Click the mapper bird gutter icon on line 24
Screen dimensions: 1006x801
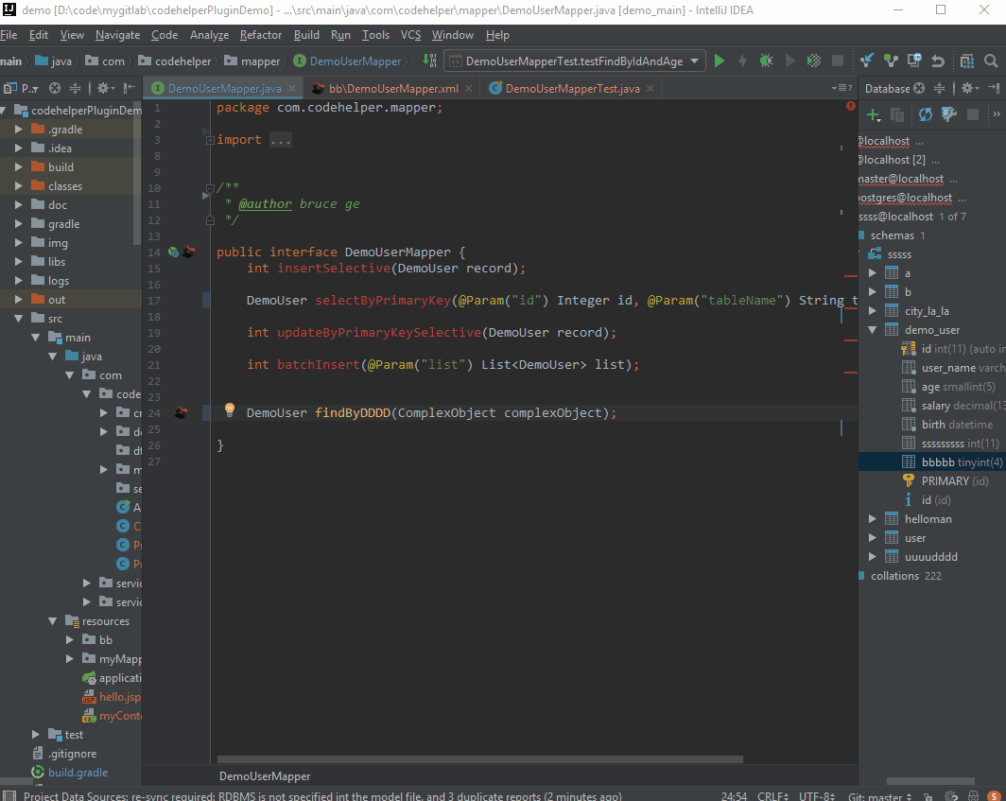(181, 412)
